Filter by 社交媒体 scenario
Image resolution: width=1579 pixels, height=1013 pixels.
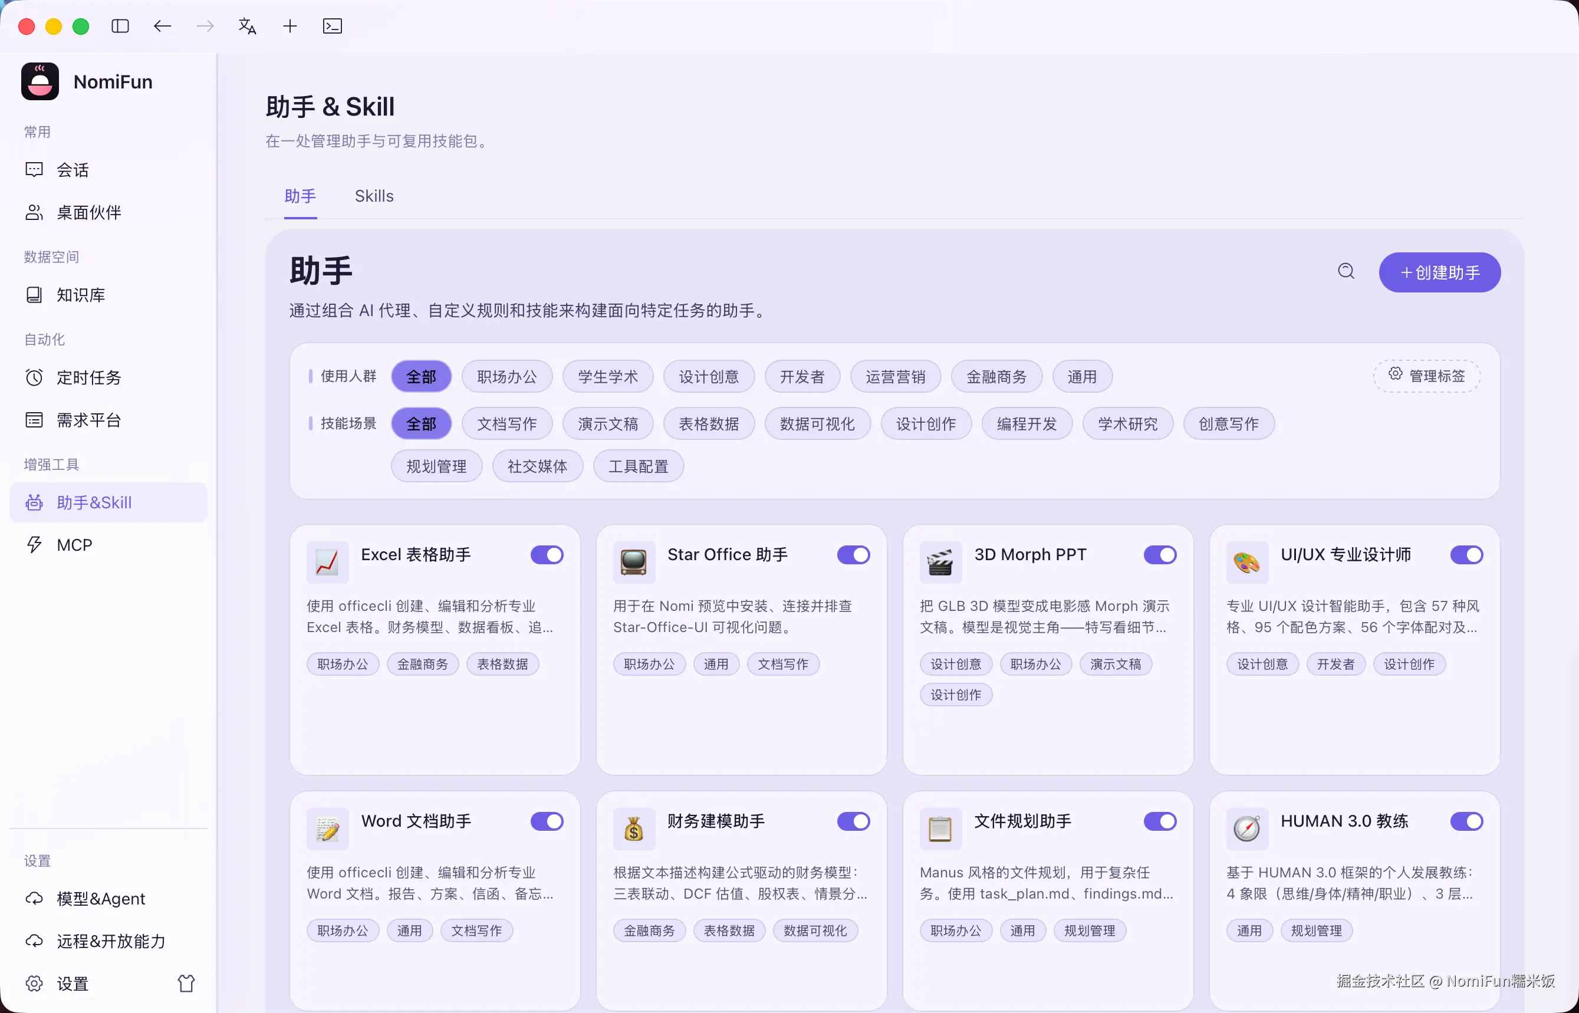pos(537,466)
